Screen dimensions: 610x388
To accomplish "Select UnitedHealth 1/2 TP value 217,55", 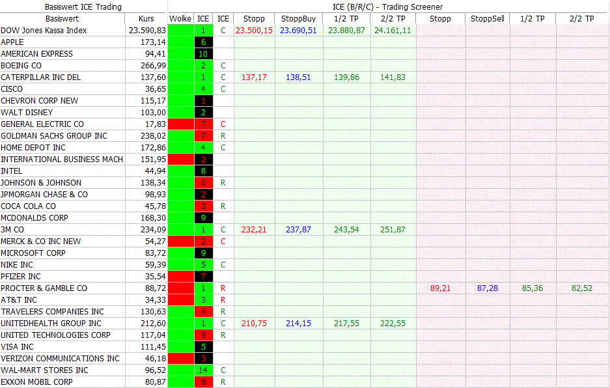I will (x=346, y=323).
